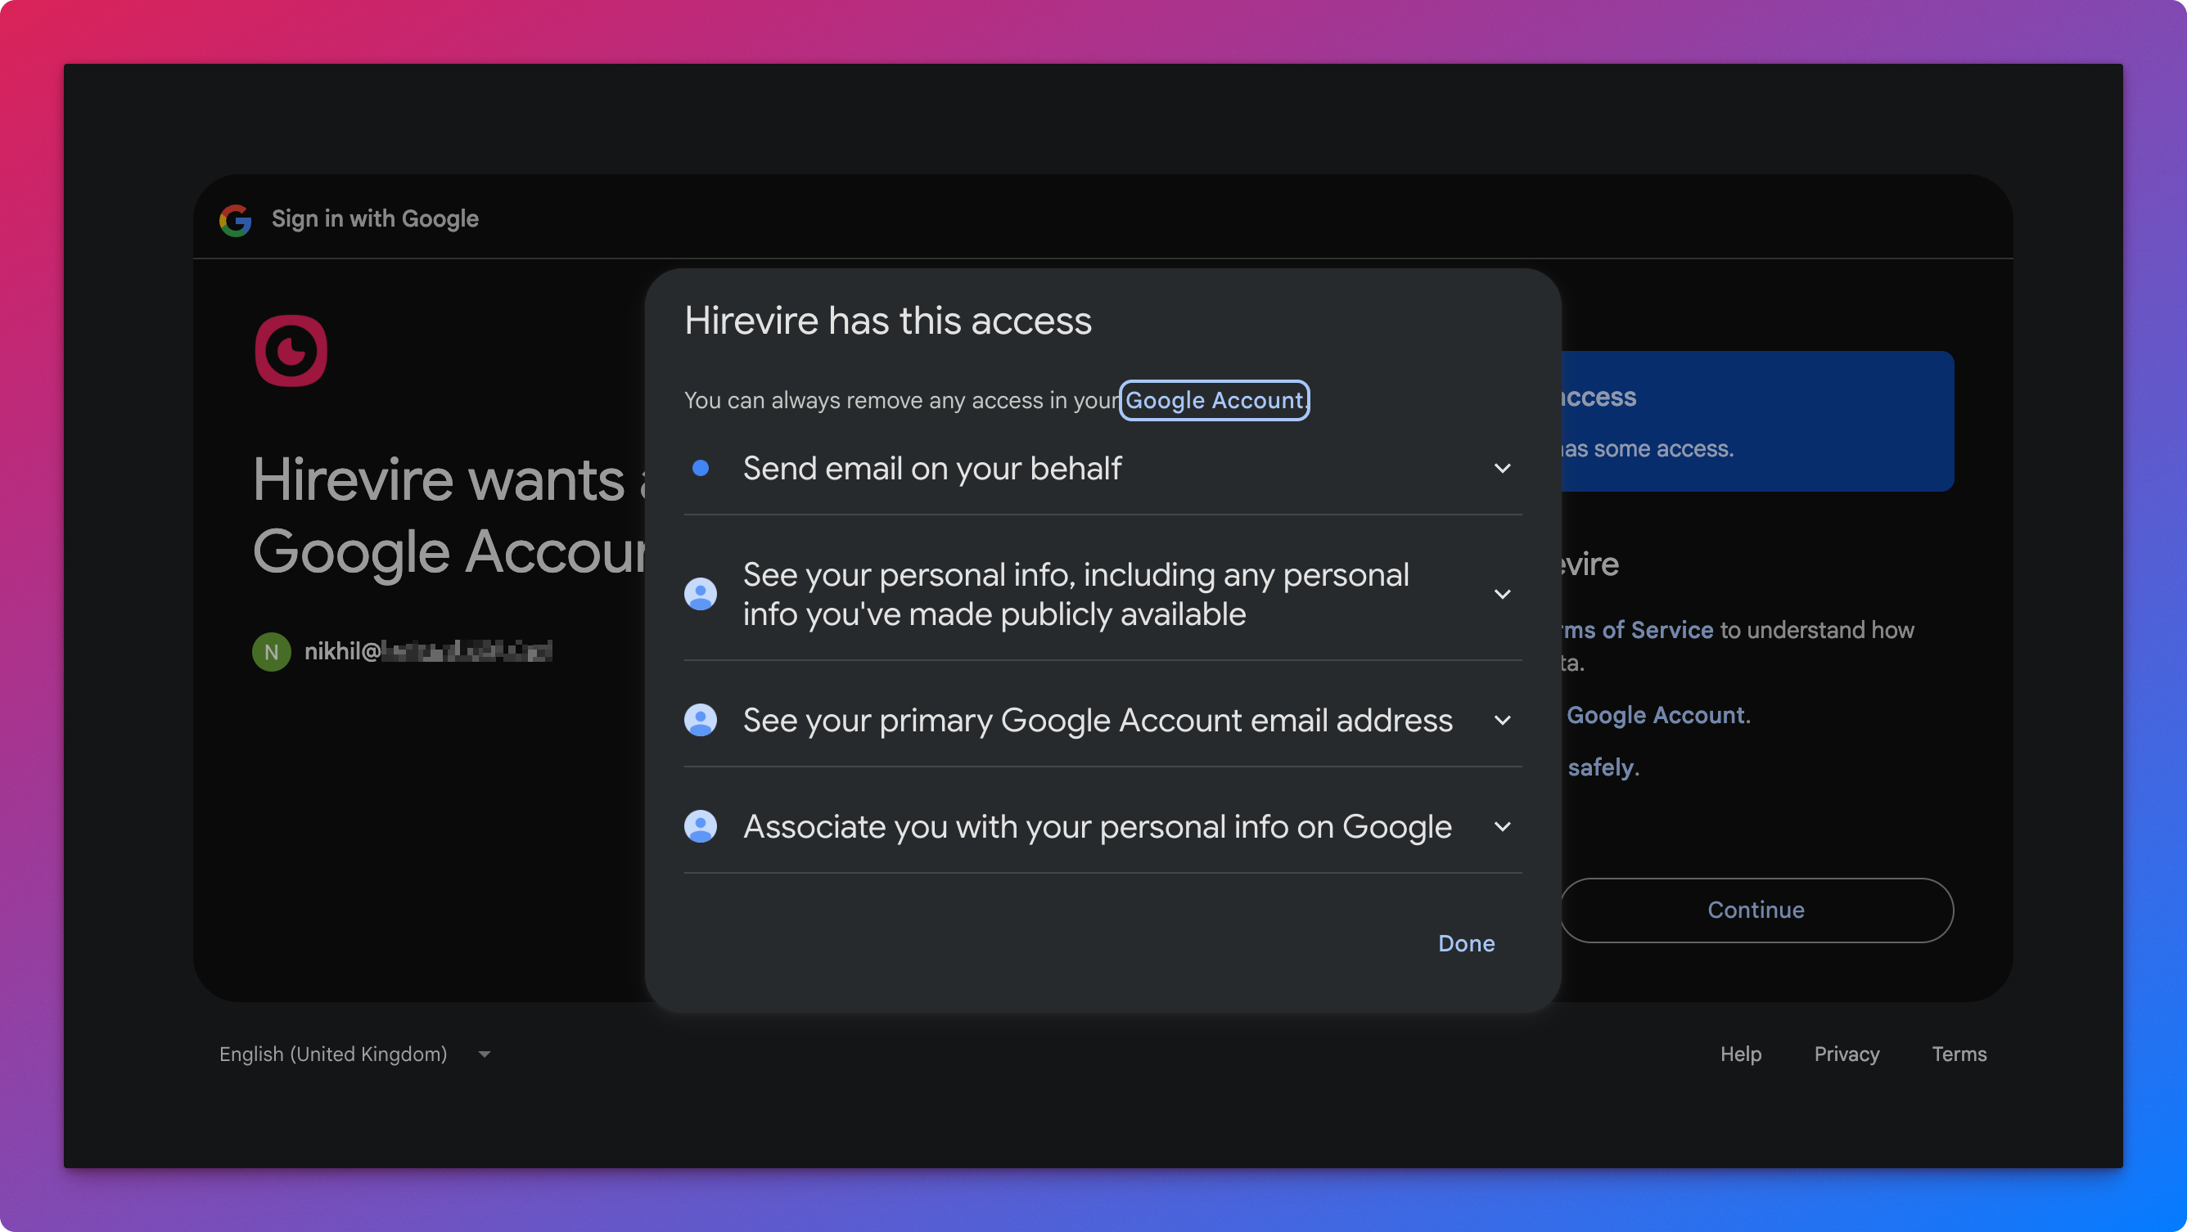Click the Hirevire app logo
The width and height of the screenshot is (2187, 1232).
click(x=291, y=351)
